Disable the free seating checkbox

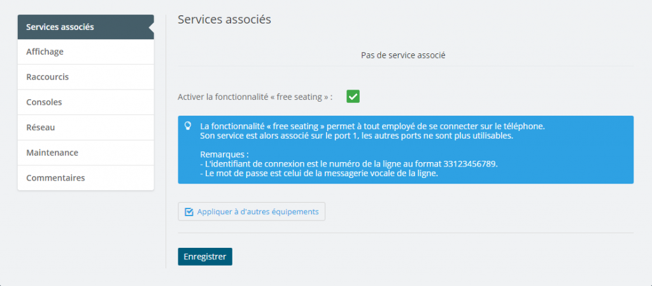coord(353,97)
